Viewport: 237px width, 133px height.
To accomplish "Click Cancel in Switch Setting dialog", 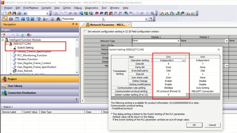I will tap(212, 125).
